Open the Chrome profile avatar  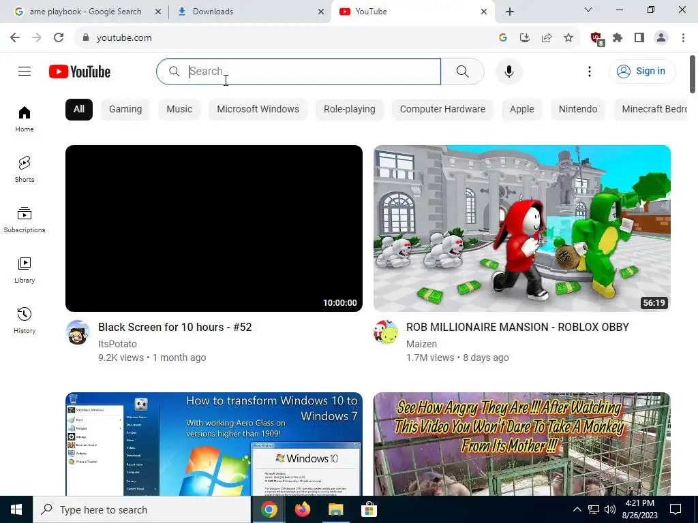pos(661,38)
